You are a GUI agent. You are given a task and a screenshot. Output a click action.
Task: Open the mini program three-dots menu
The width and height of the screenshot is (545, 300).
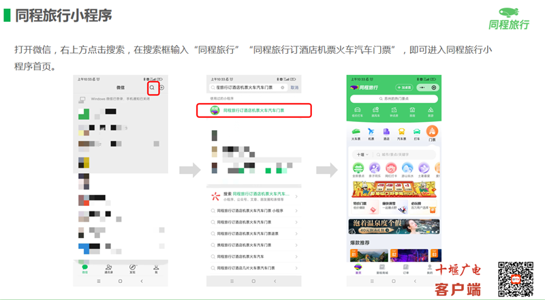pos(422,88)
